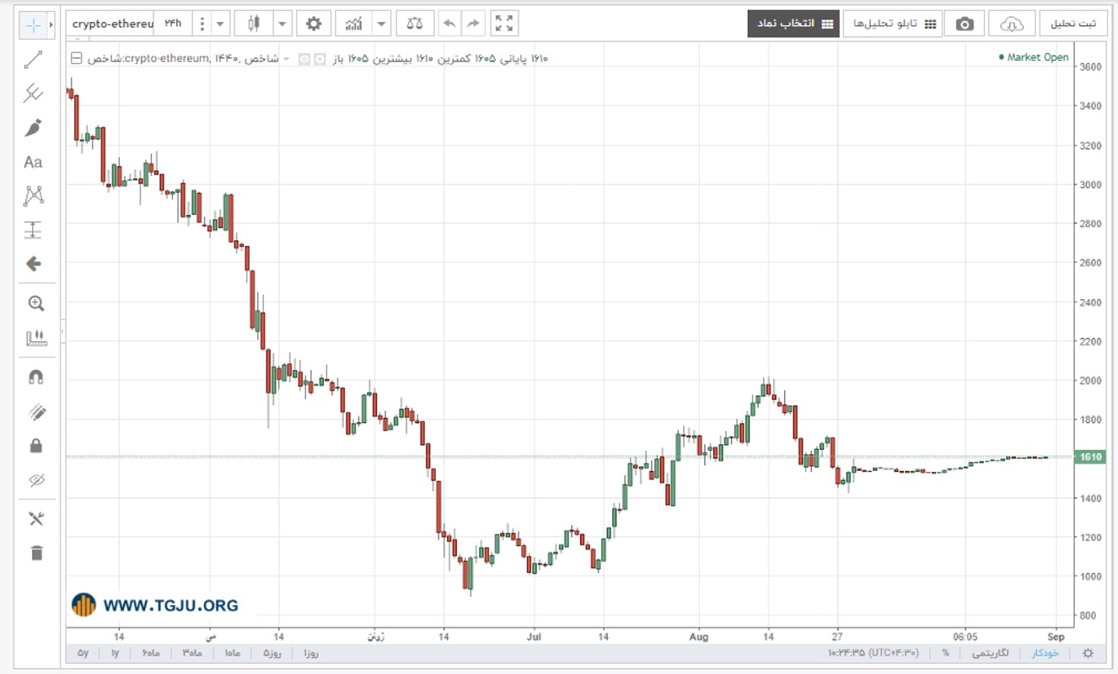Expand the cursor tool flyout arrow
Screen dimensions: 1118x674
tap(51, 24)
